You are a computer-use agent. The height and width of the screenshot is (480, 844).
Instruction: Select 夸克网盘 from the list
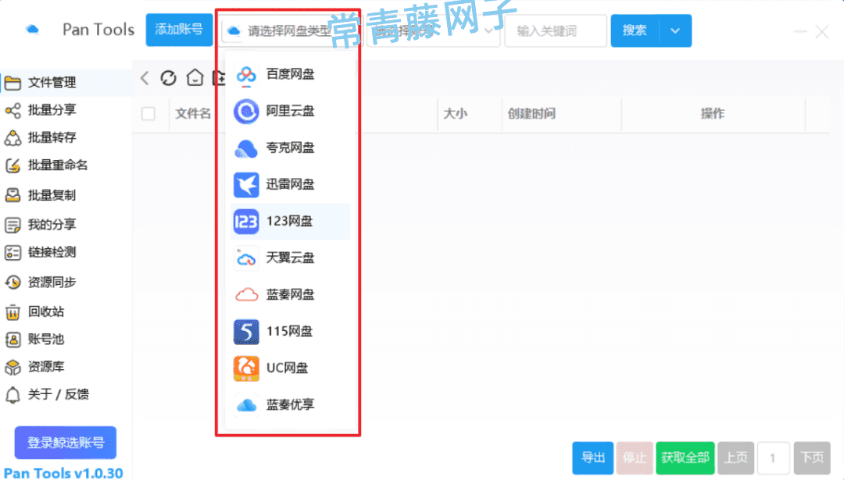(290, 148)
